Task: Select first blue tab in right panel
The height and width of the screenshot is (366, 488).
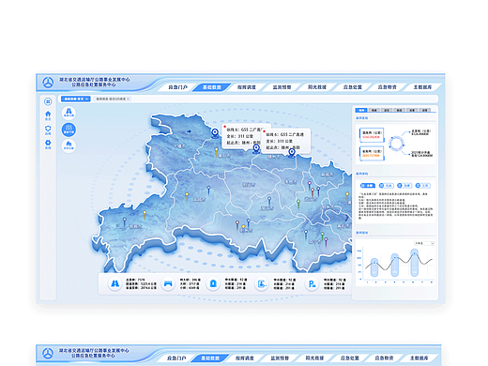Action: 361,110
